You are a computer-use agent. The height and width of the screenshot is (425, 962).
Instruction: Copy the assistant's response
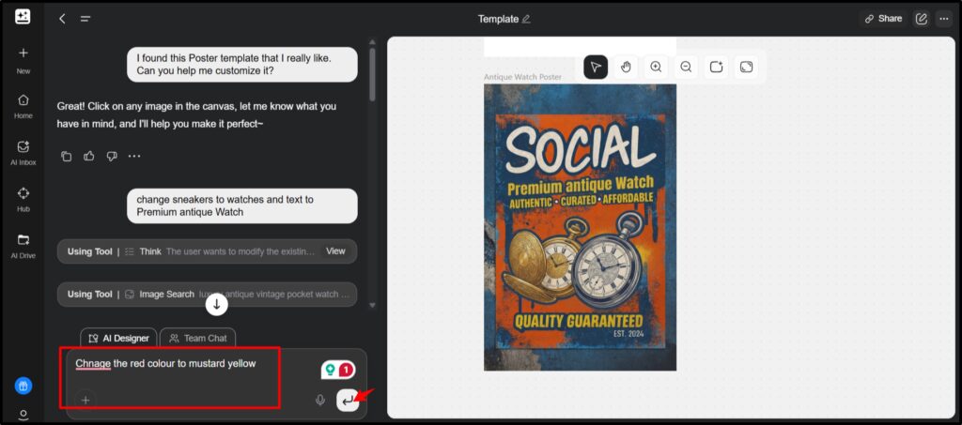[x=67, y=156]
